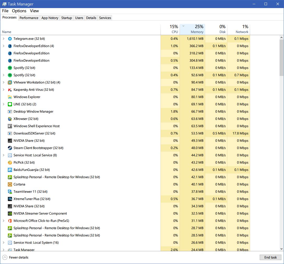
Task: Click the FirefoxDeveloperEdition (4) icon
Action: (x=10, y=46)
